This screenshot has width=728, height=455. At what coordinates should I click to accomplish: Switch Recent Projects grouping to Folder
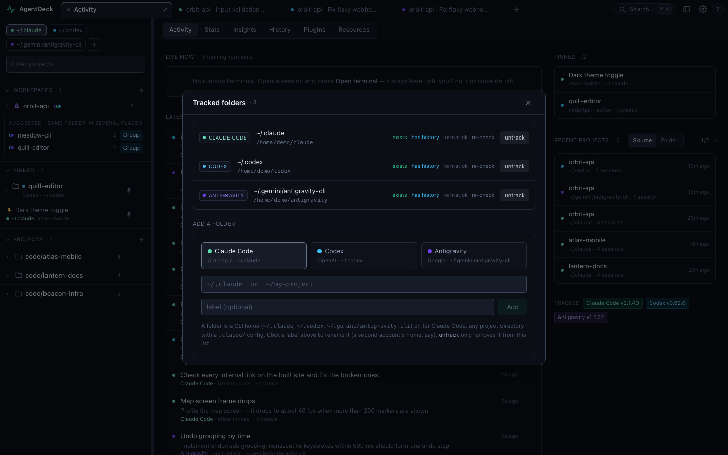point(669,141)
